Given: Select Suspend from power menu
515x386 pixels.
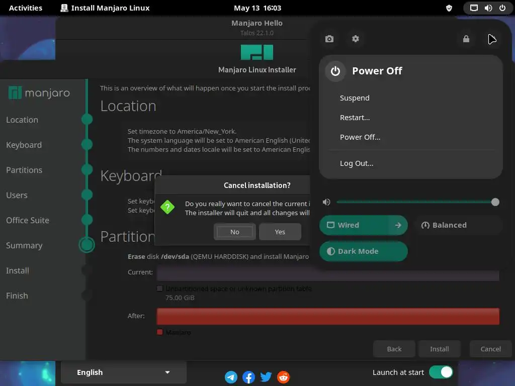Looking at the screenshot, I should click(355, 98).
